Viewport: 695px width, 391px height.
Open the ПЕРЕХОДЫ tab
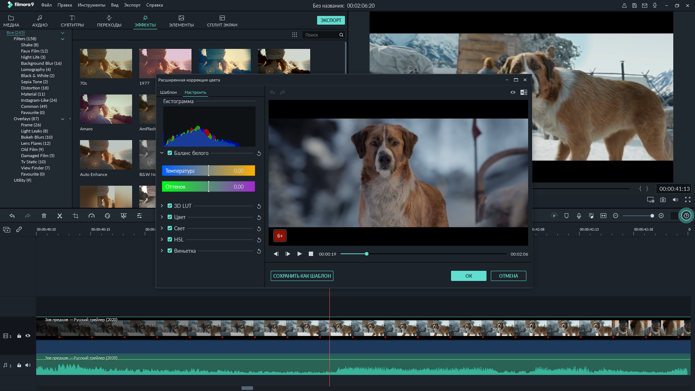(109, 21)
